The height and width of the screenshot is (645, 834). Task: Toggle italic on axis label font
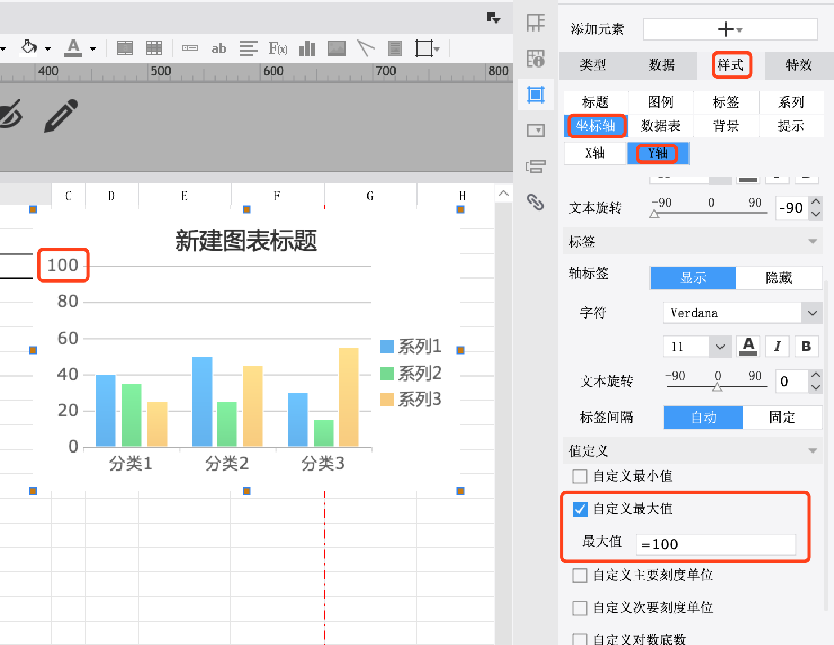click(778, 346)
